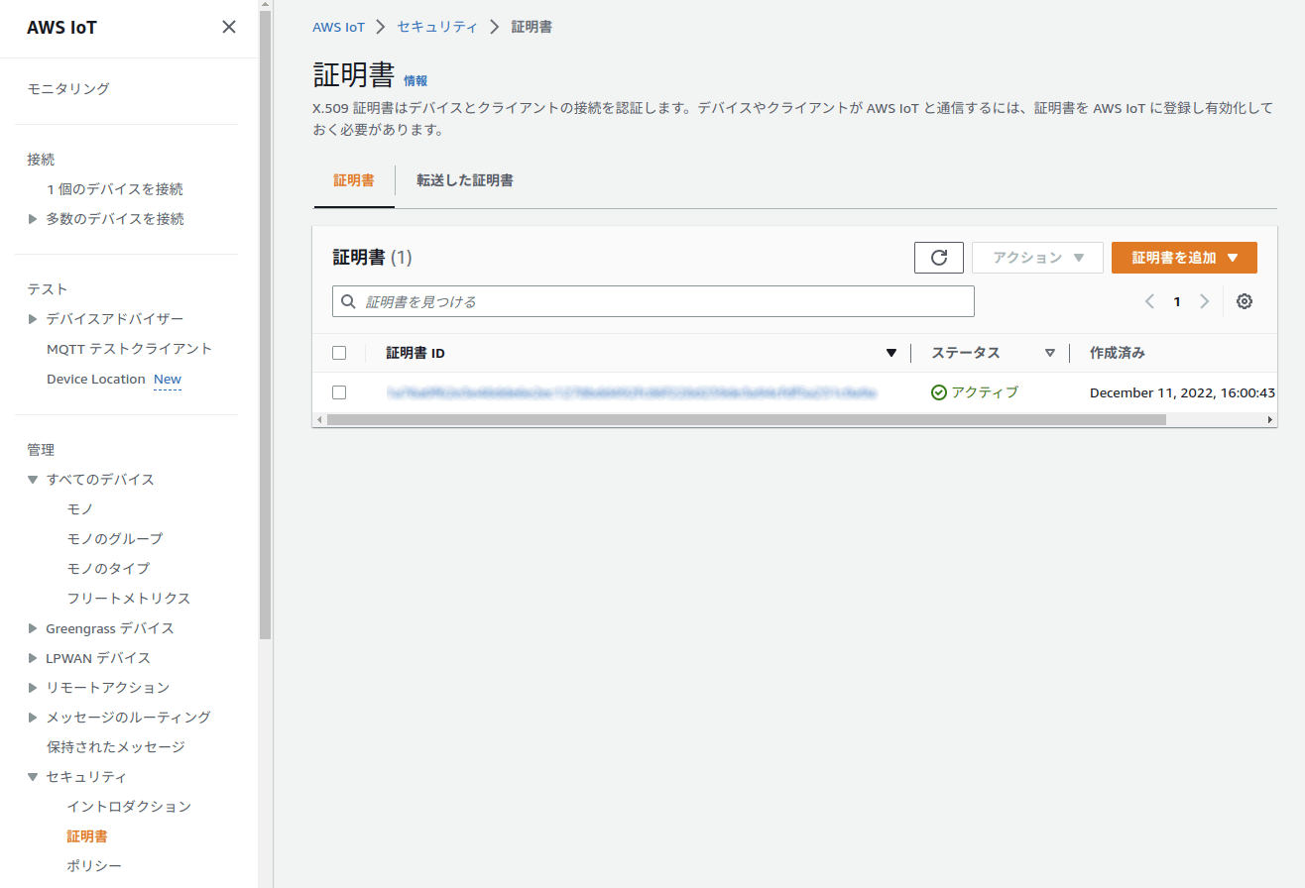Select 証明書 in sidebar
Viewport: 1305px width, 888px height.
click(87, 836)
